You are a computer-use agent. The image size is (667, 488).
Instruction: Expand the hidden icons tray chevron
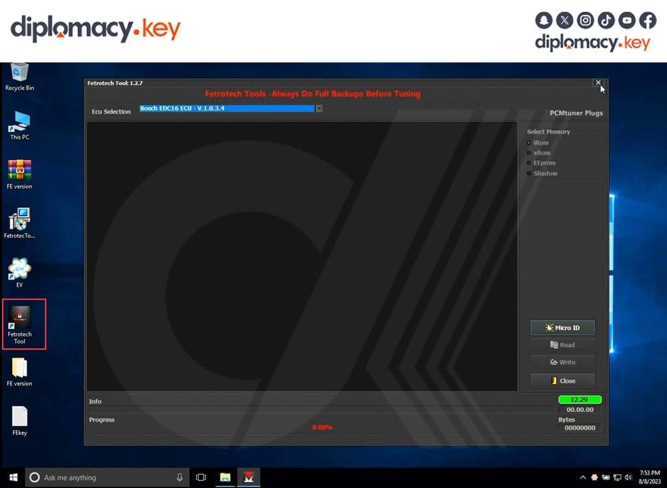(583, 477)
